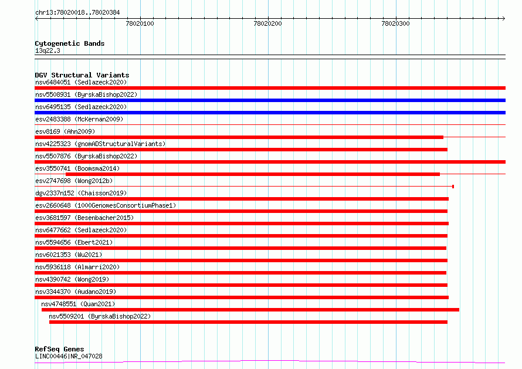The height and width of the screenshot is (369, 522).
Task: Click the blue bar for nsv6495135
Action: [270, 113]
